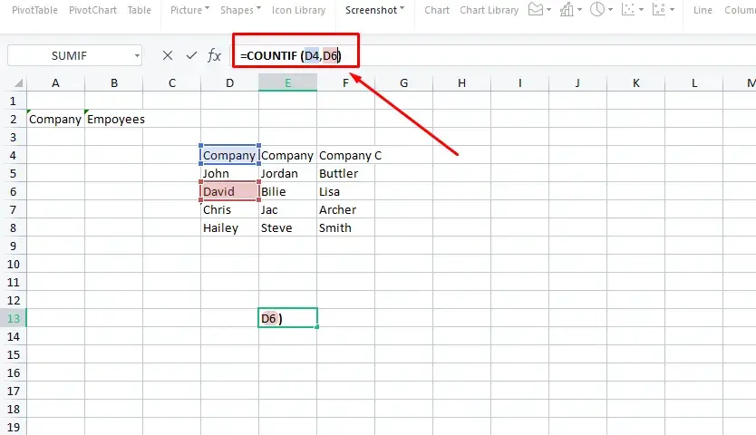The image size is (756, 435).
Task: Insert a PivotTable
Action: 34,10
